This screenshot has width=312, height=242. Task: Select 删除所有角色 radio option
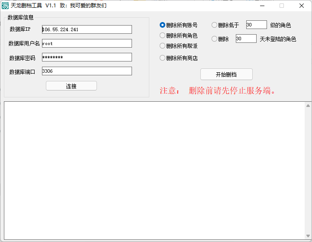point(163,35)
